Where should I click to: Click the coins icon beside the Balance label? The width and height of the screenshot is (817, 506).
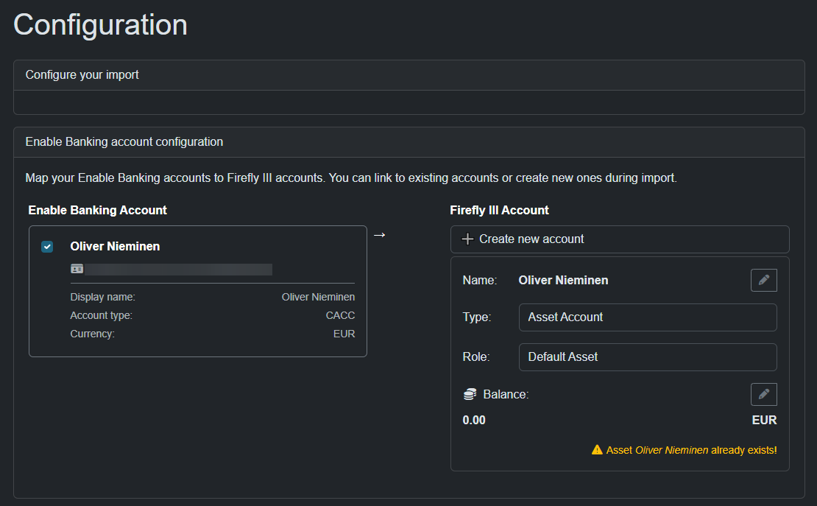pos(470,394)
